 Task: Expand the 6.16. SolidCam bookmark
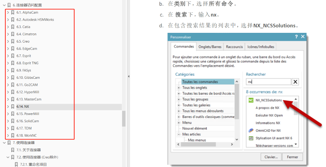tap(8, 121)
